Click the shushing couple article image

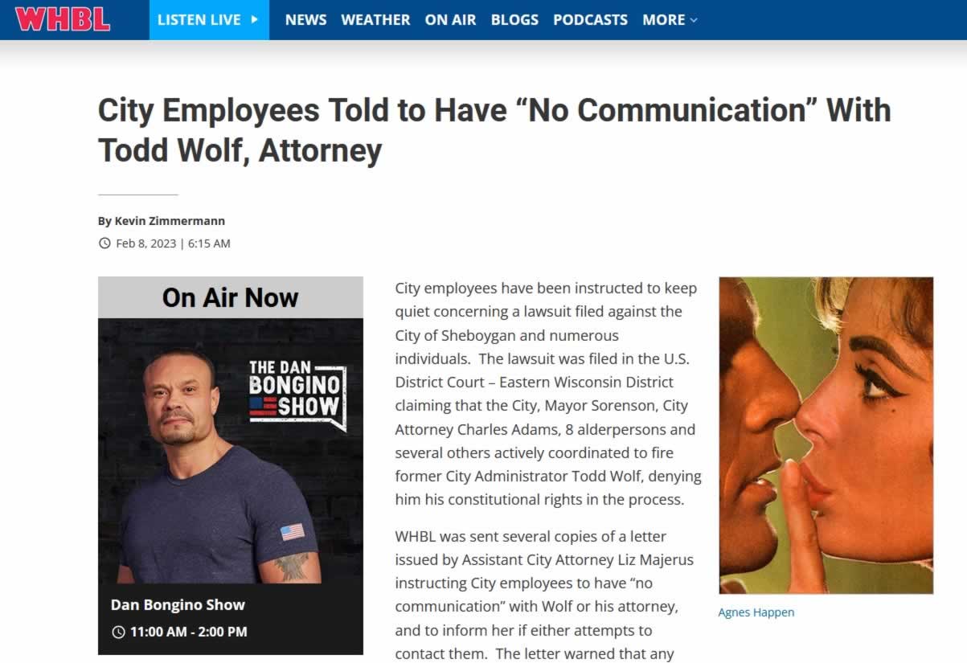coord(826,435)
